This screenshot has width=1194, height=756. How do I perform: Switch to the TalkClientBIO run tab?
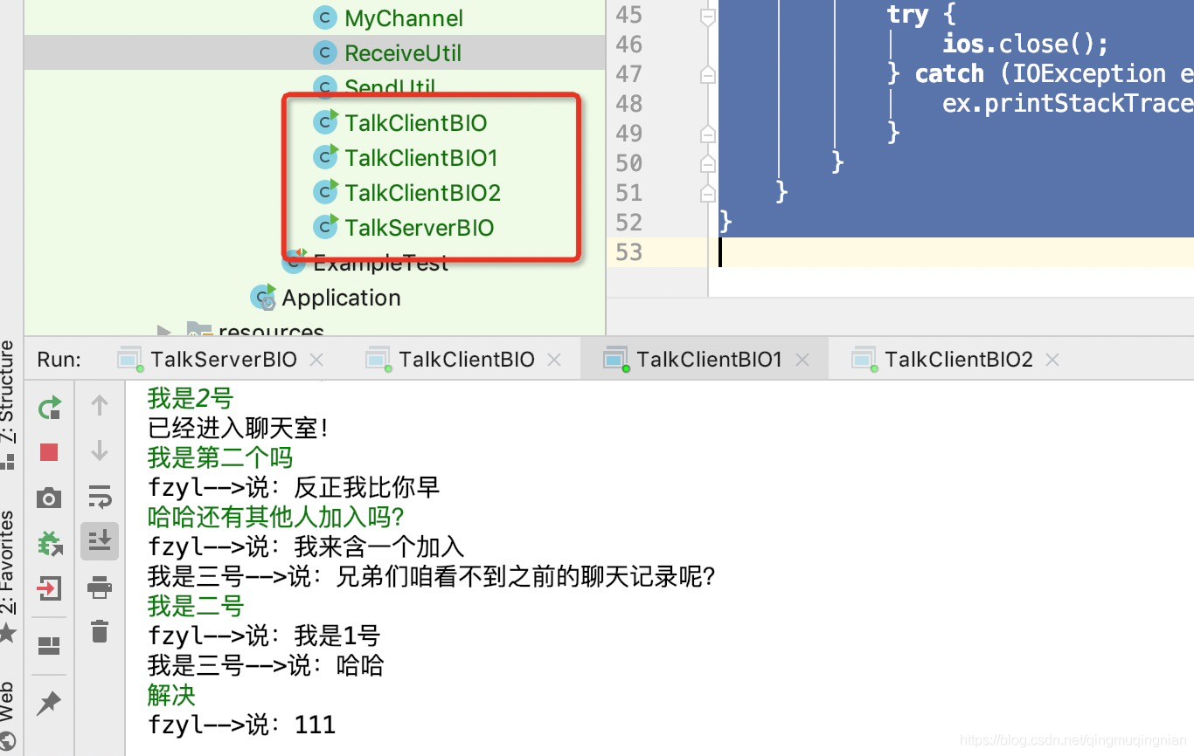(467, 359)
